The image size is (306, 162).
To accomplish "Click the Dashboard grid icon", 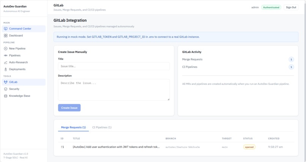I will point(6,36).
